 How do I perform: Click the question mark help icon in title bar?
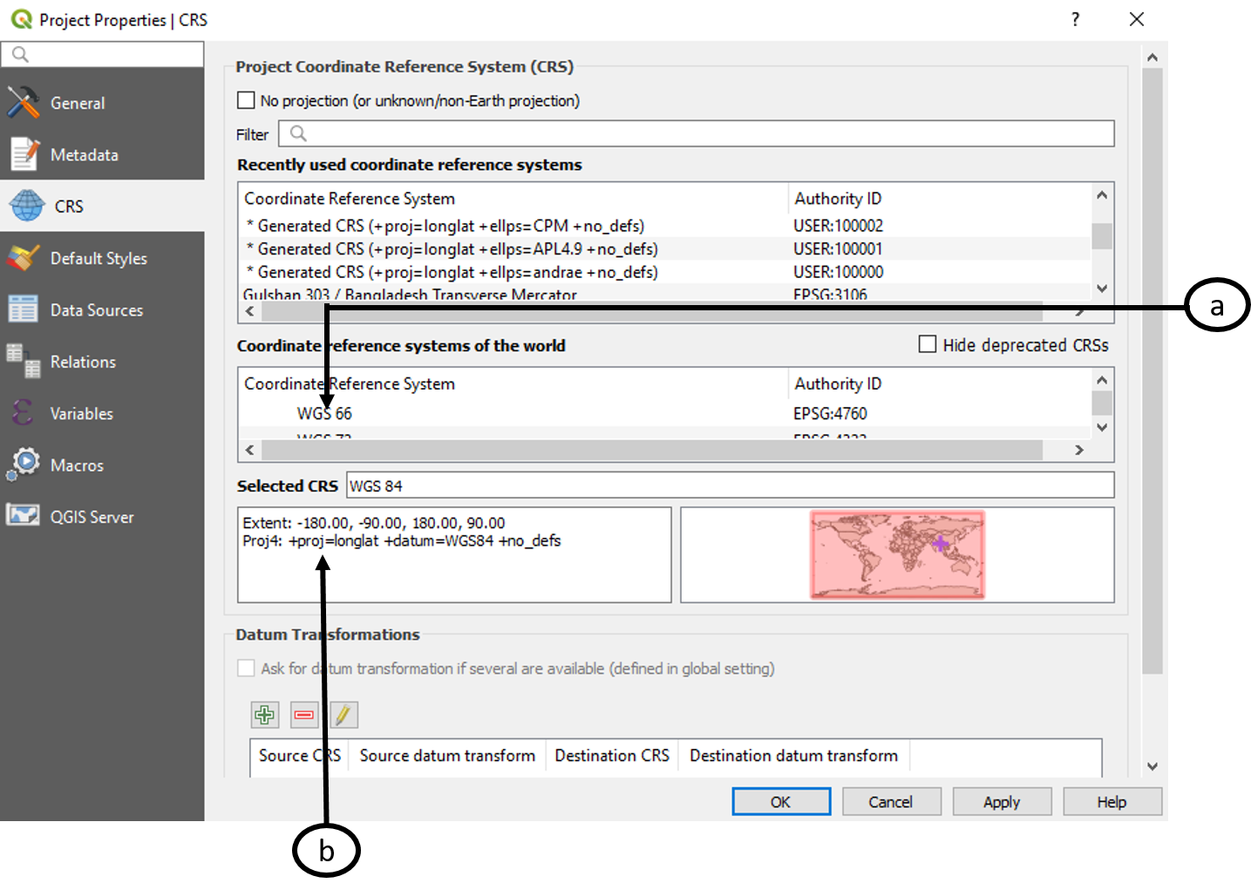click(1076, 19)
